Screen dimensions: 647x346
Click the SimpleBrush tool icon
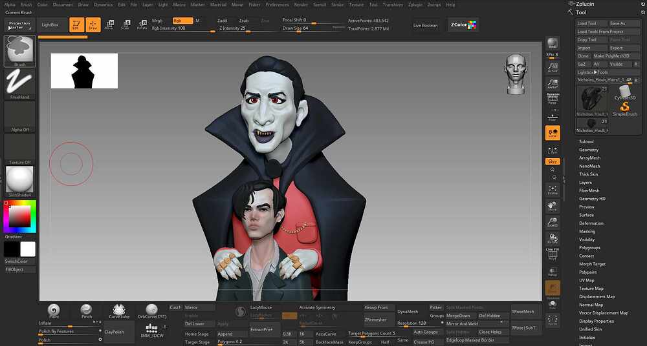pos(625,109)
